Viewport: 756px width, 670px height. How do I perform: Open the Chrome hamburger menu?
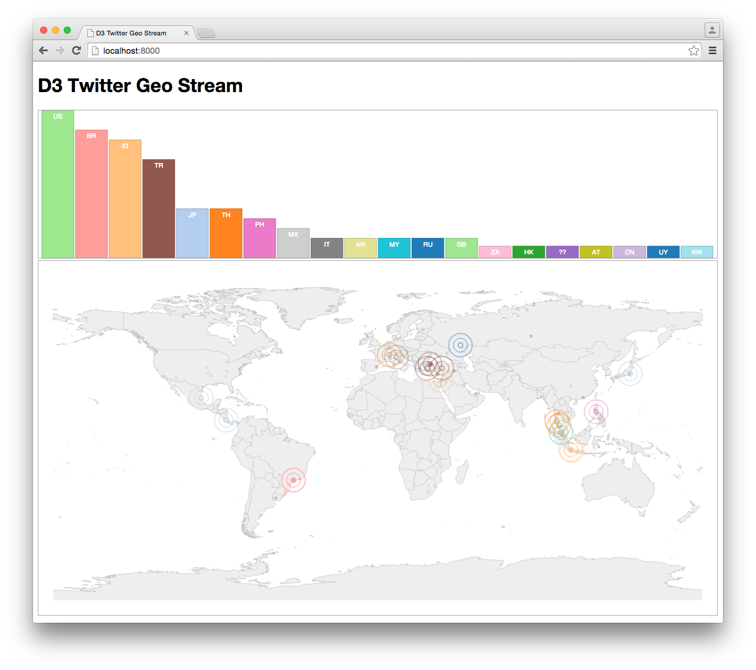712,51
